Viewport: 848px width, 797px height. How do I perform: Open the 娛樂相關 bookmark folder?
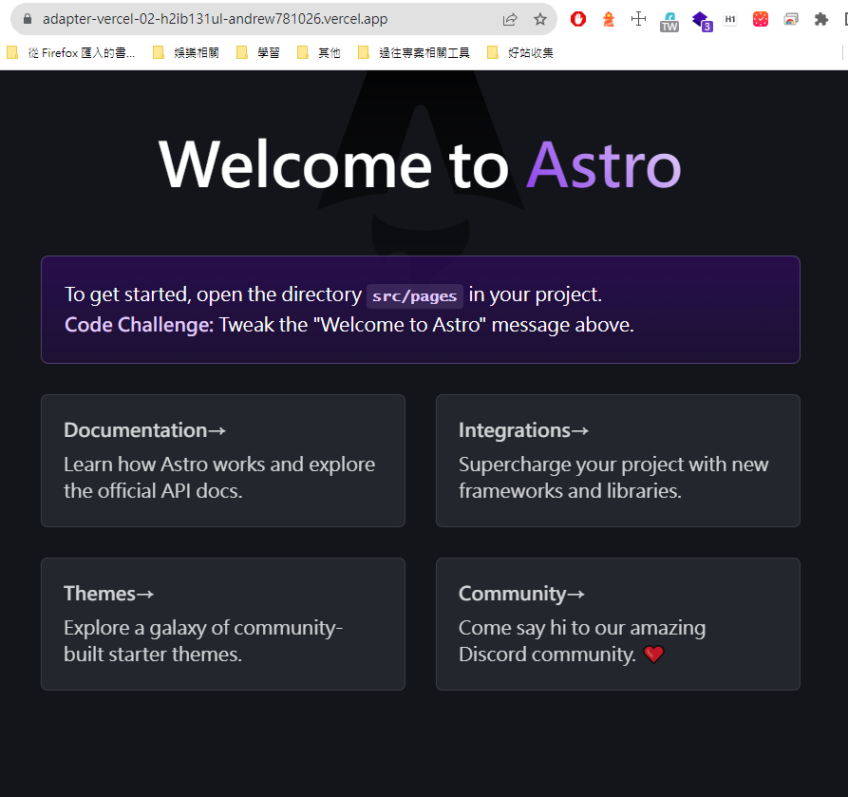coord(186,52)
